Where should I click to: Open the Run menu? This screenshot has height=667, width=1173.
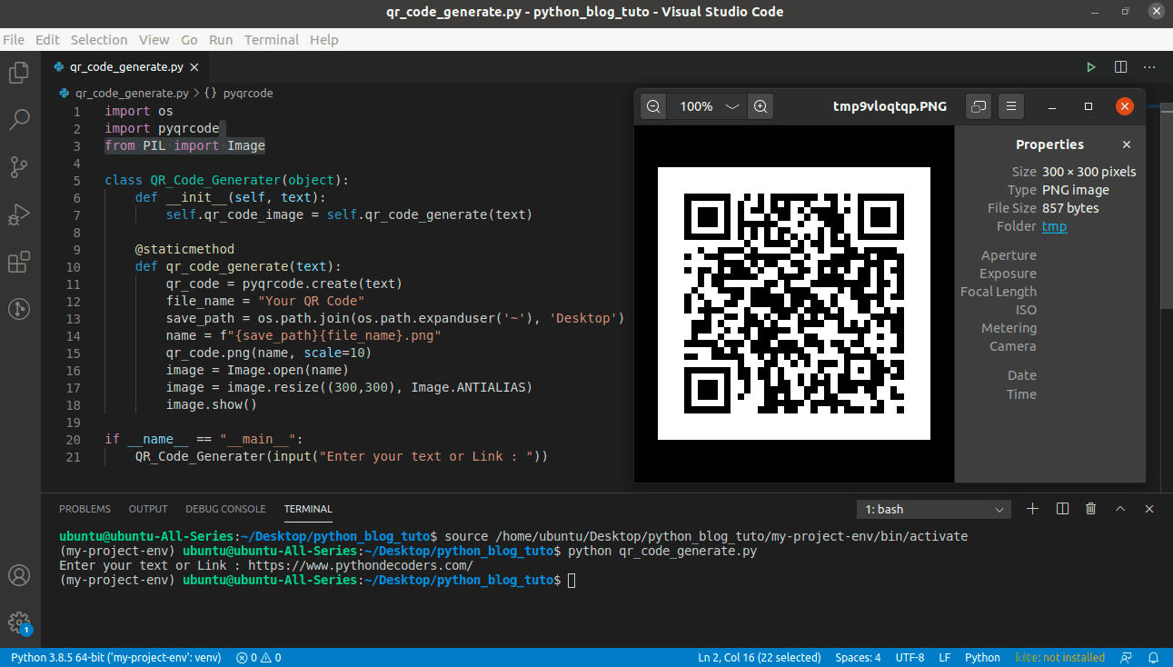[221, 40]
